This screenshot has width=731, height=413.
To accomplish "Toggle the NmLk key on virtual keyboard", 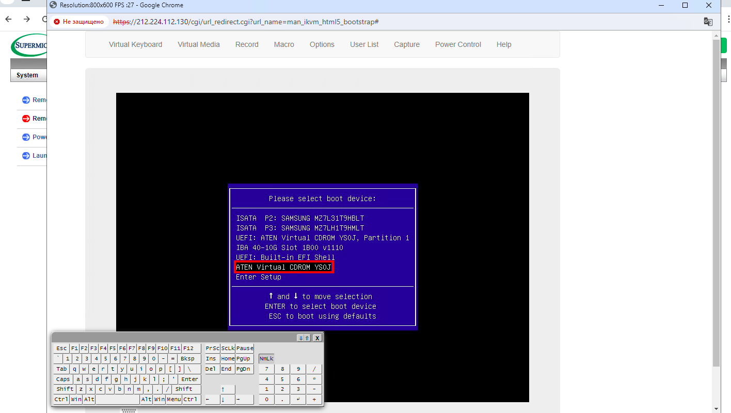I will coord(266,358).
